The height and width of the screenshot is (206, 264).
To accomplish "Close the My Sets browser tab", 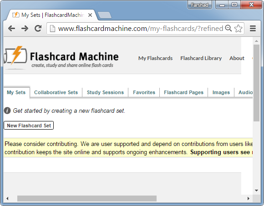I will 90,15.
